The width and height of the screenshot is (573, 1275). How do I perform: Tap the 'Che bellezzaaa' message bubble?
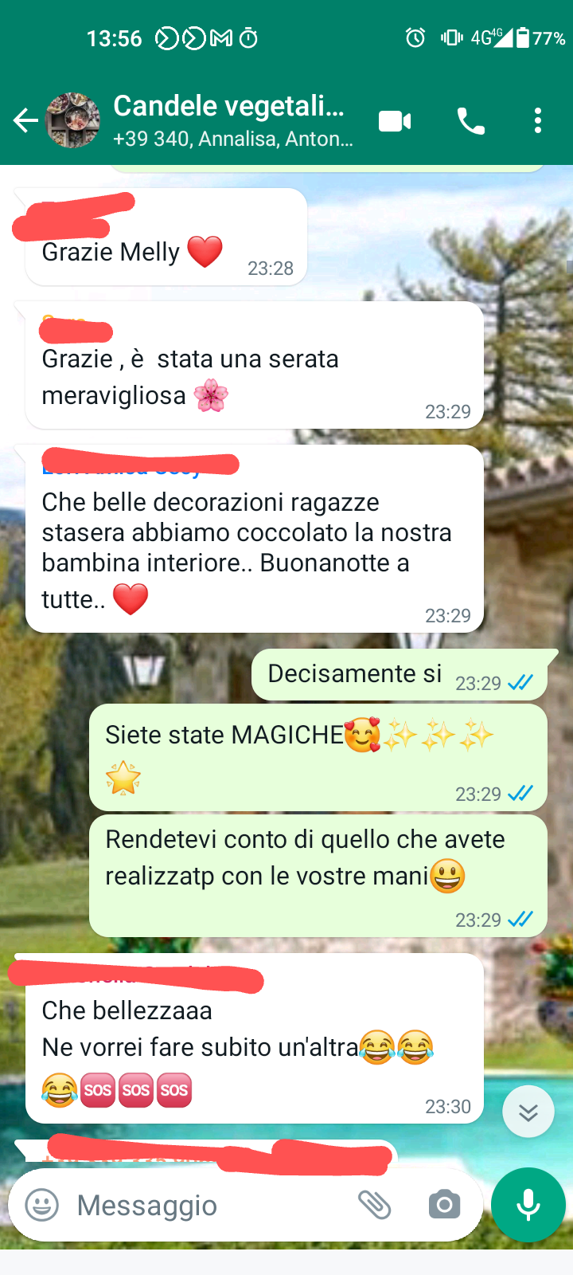[x=255, y=1039]
